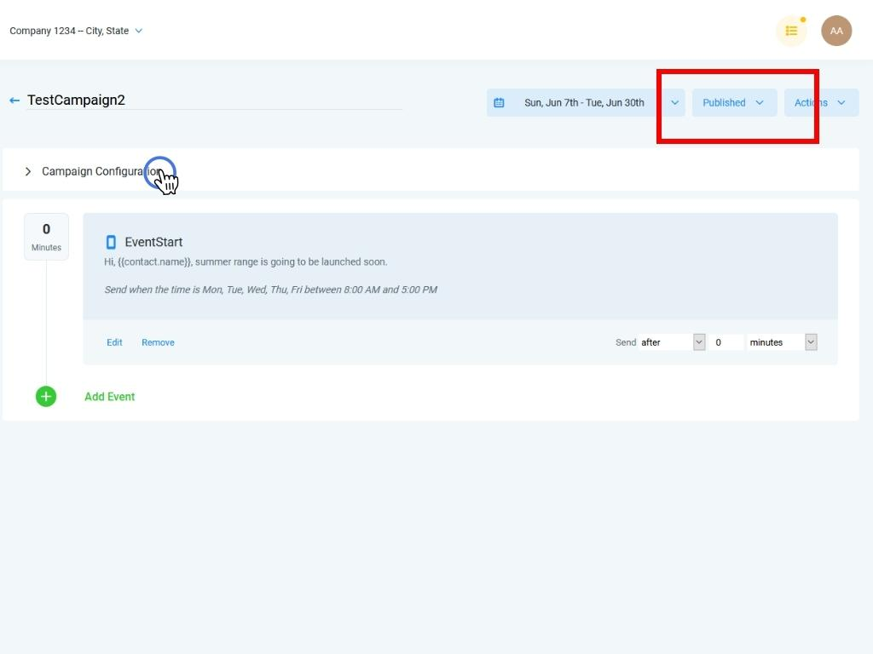873x654 pixels.
Task: Click the 0 Minutes timeline marker
Action: tap(46, 237)
